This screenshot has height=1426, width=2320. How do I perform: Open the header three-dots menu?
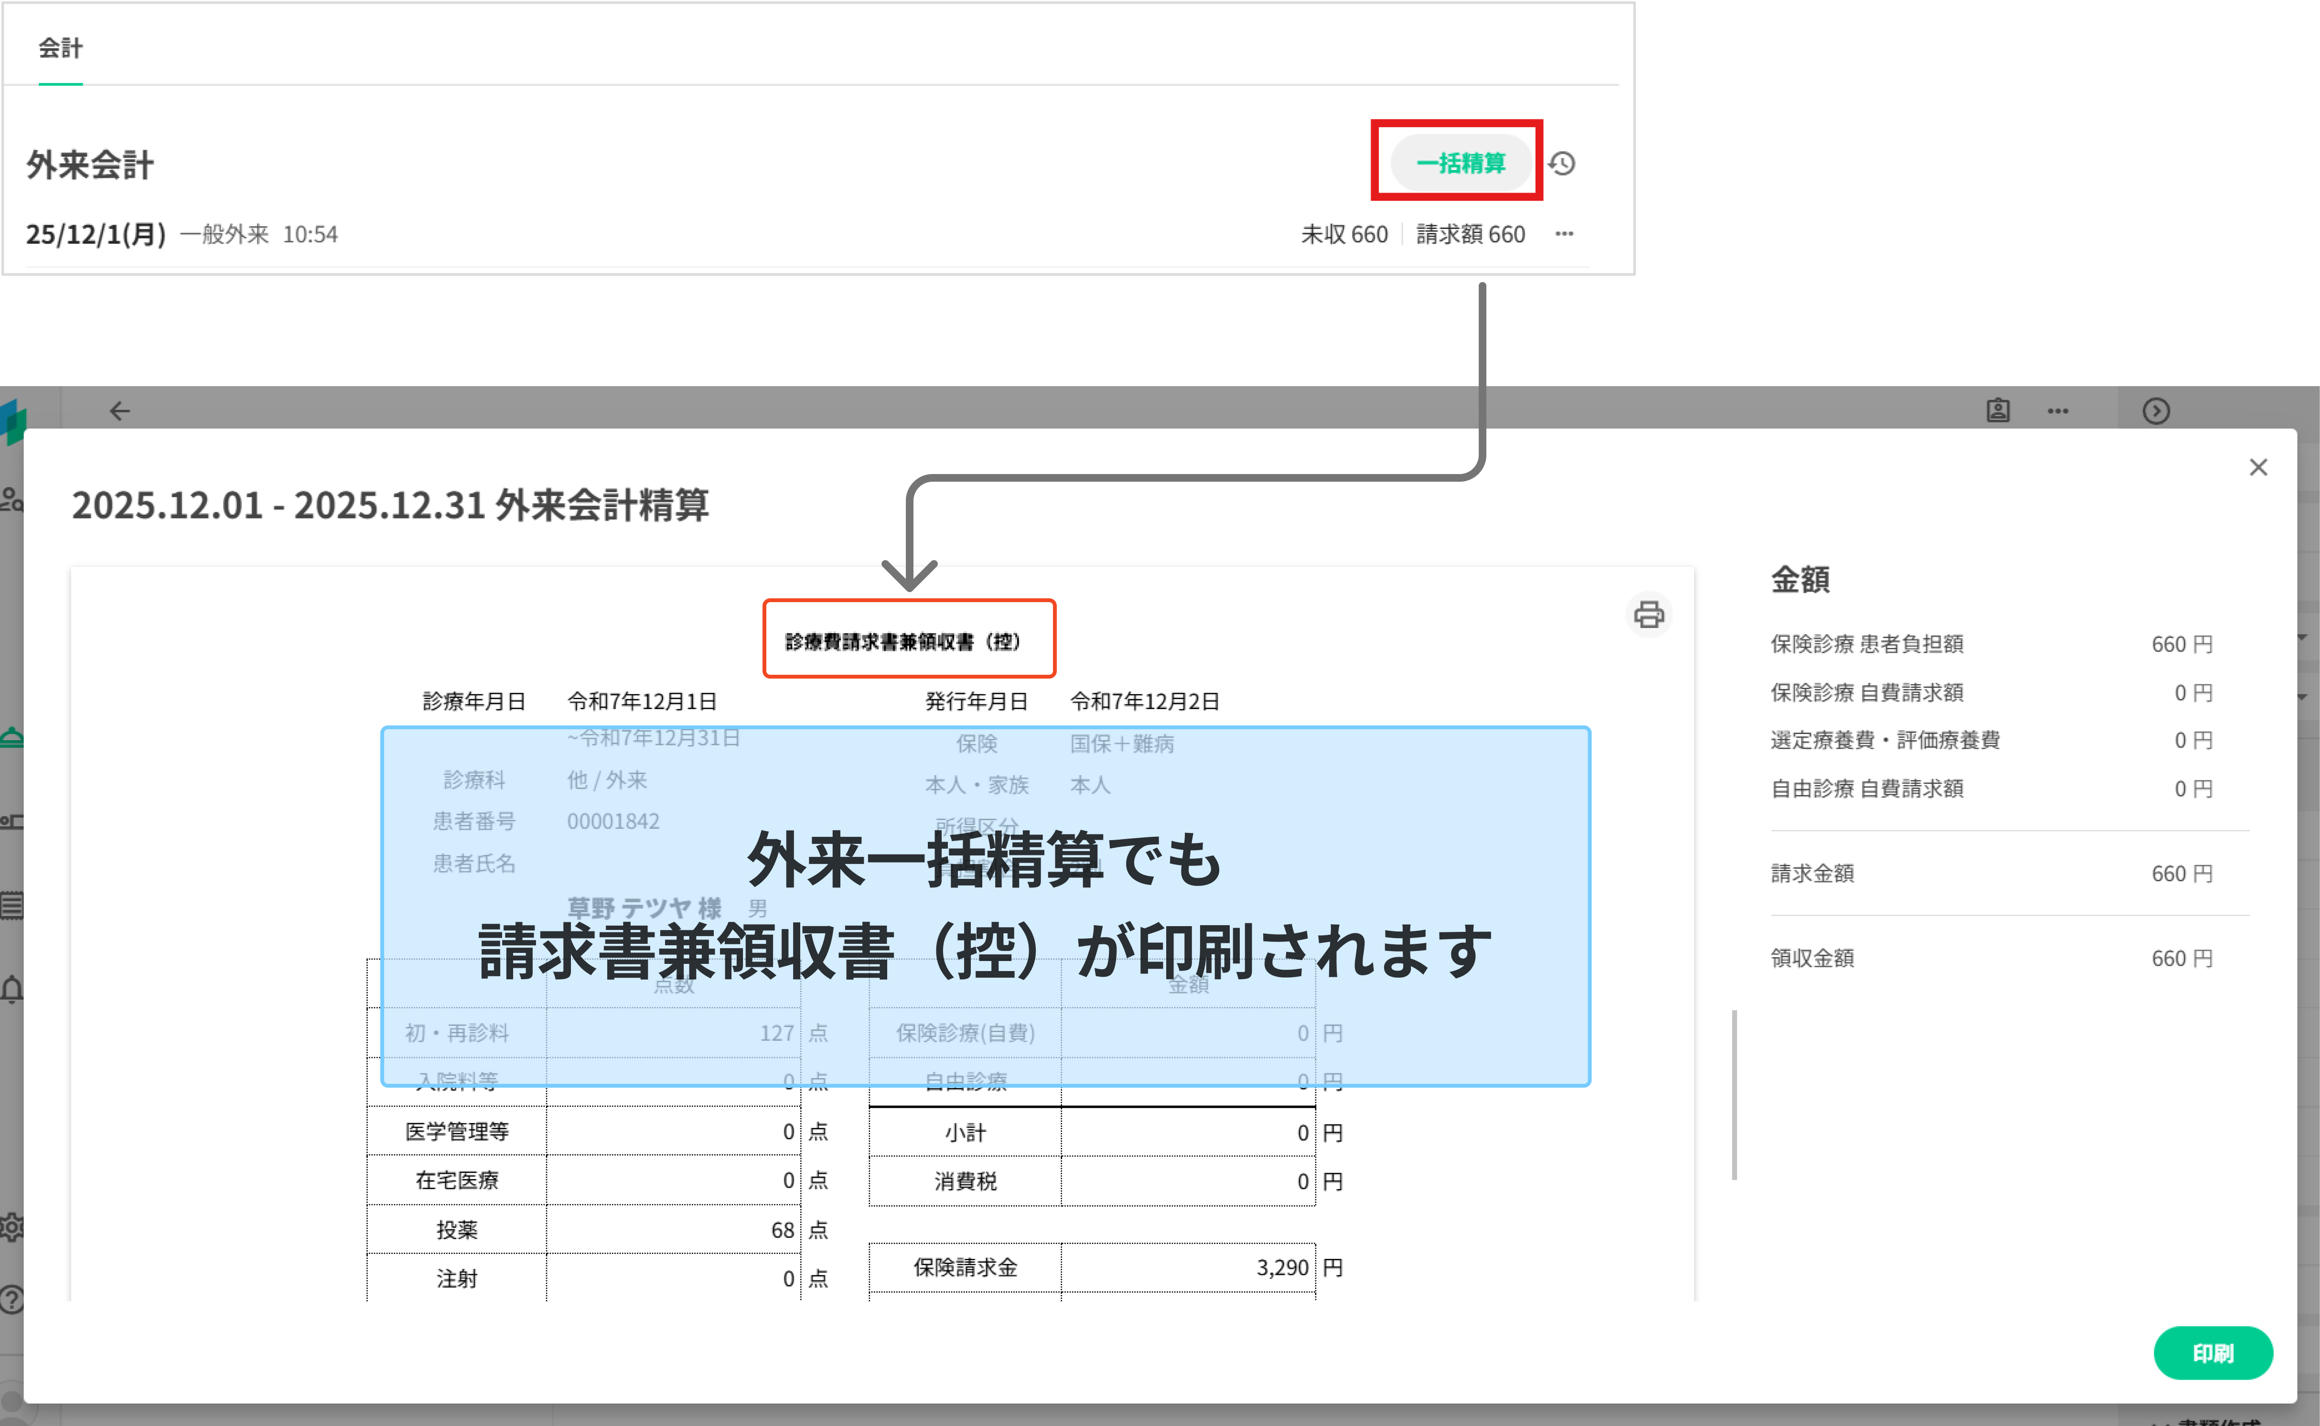coord(2058,411)
